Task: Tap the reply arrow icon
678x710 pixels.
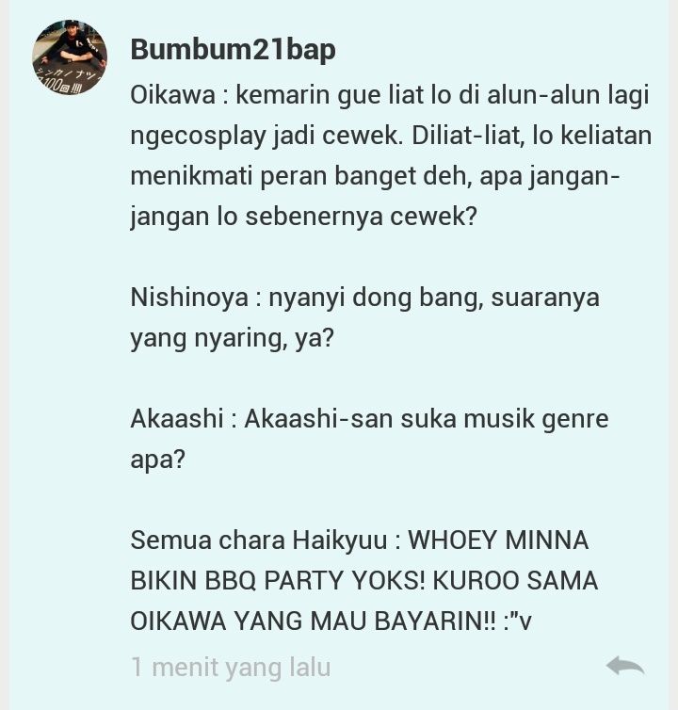Action: point(625,666)
